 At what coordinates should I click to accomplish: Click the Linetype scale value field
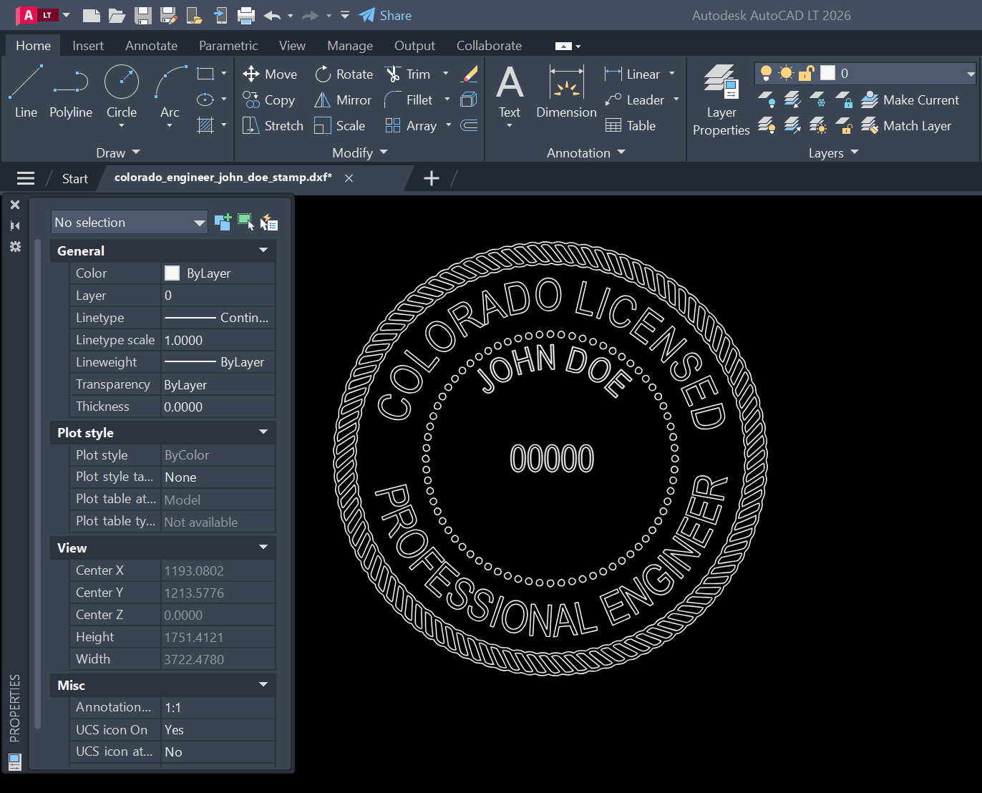click(x=218, y=340)
